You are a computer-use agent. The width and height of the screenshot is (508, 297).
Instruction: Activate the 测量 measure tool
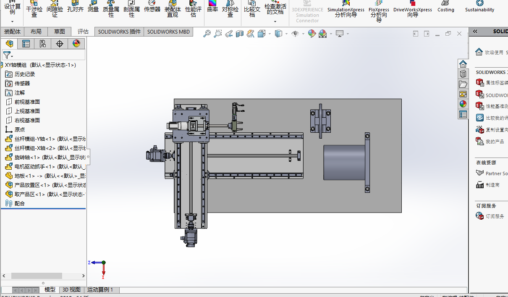[x=93, y=7]
